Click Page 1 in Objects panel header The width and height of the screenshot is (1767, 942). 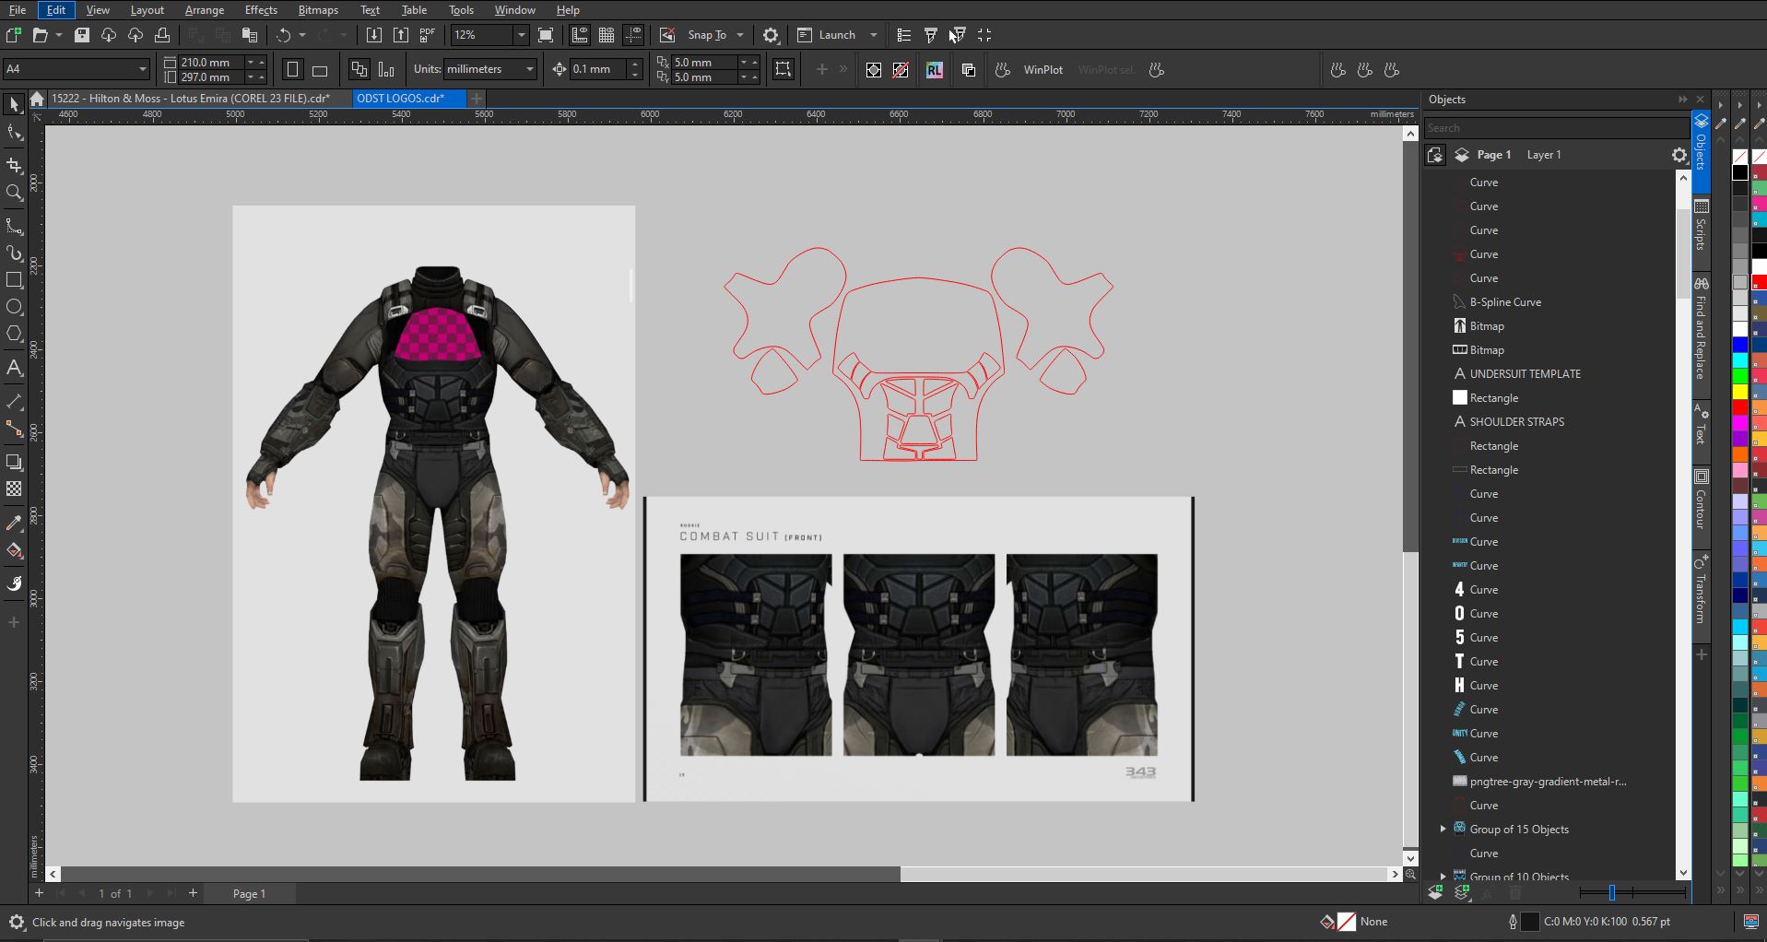click(1493, 155)
